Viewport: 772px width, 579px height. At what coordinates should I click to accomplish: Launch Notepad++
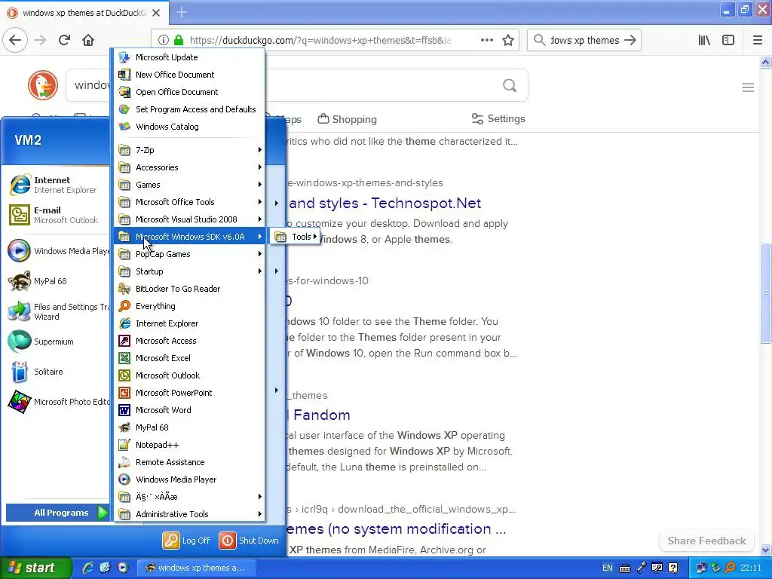(x=189, y=445)
